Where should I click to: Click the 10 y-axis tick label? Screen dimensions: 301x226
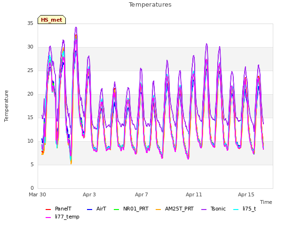click(x=30, y=141)
